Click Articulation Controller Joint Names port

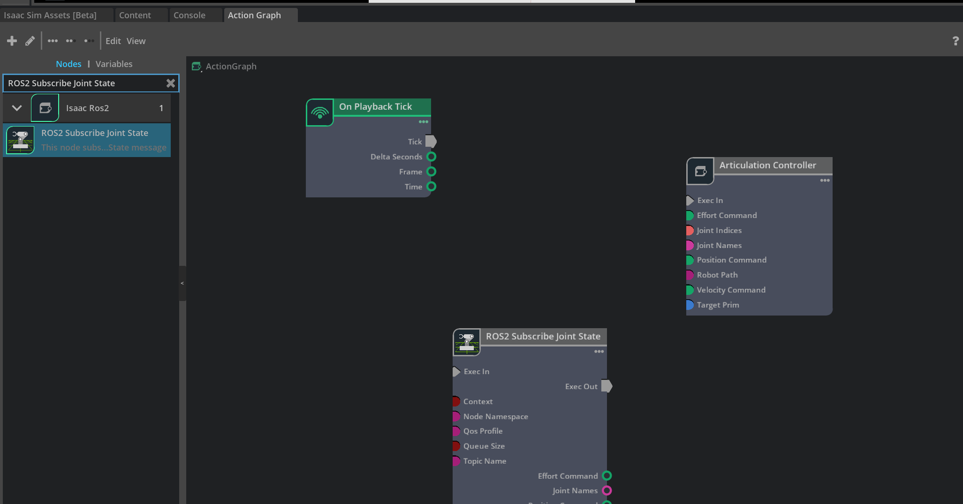point(690,245)
